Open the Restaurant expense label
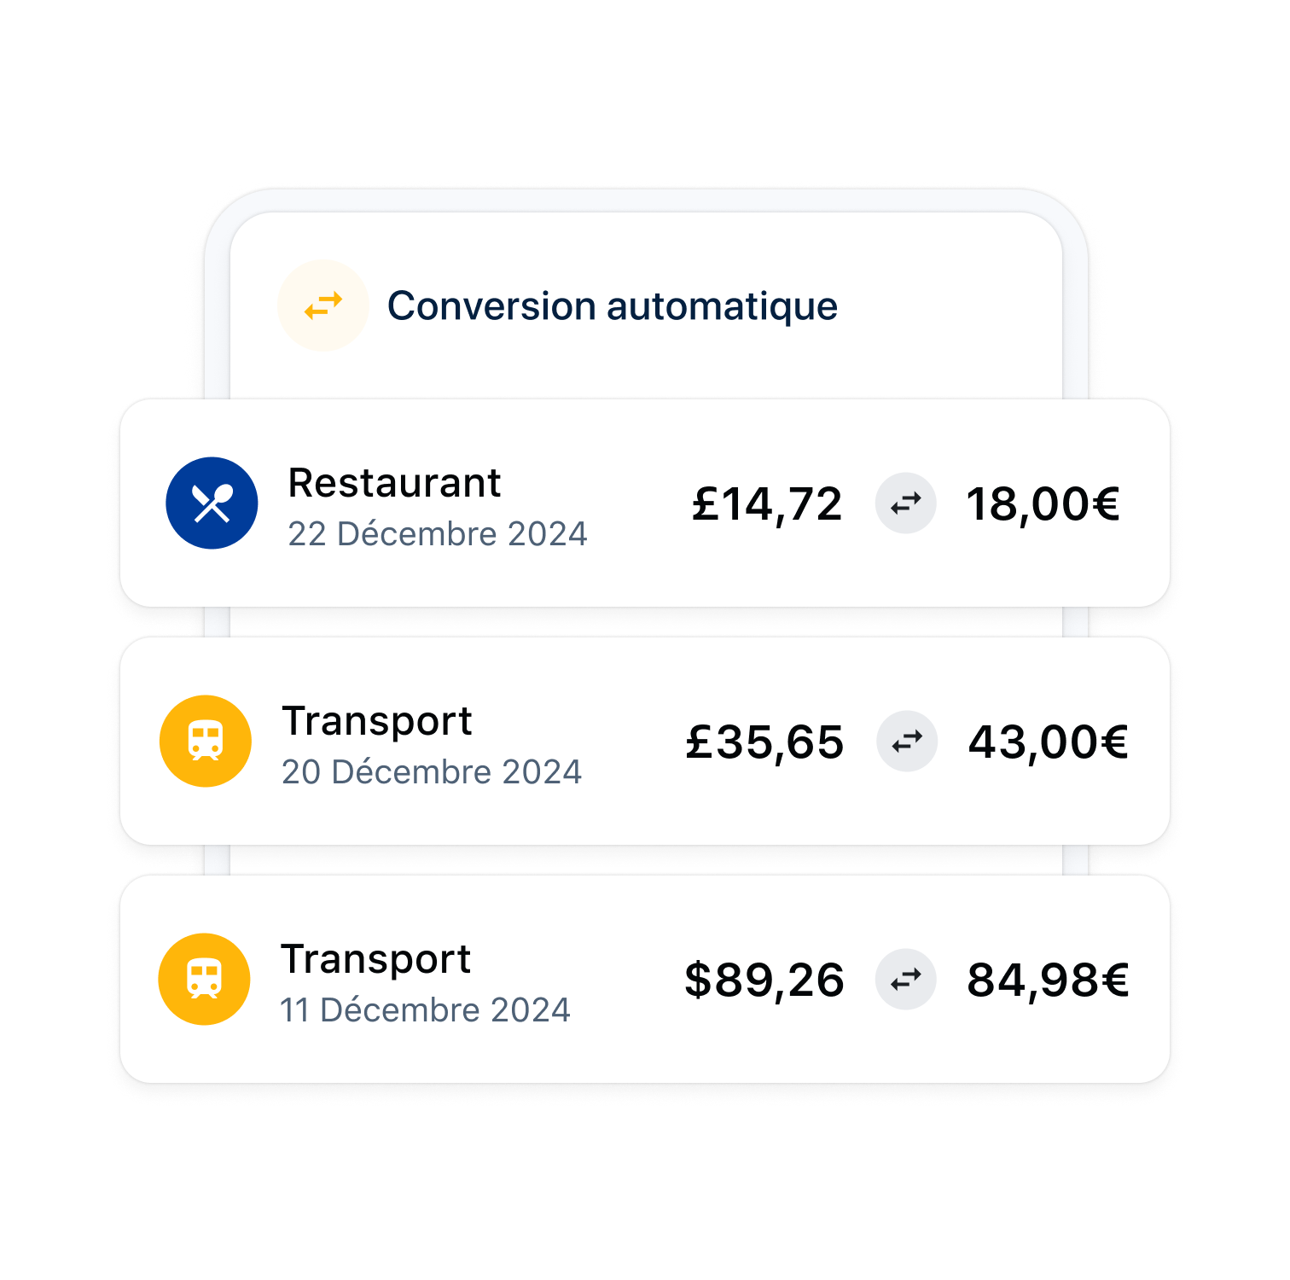 click(x=394, y=483)
